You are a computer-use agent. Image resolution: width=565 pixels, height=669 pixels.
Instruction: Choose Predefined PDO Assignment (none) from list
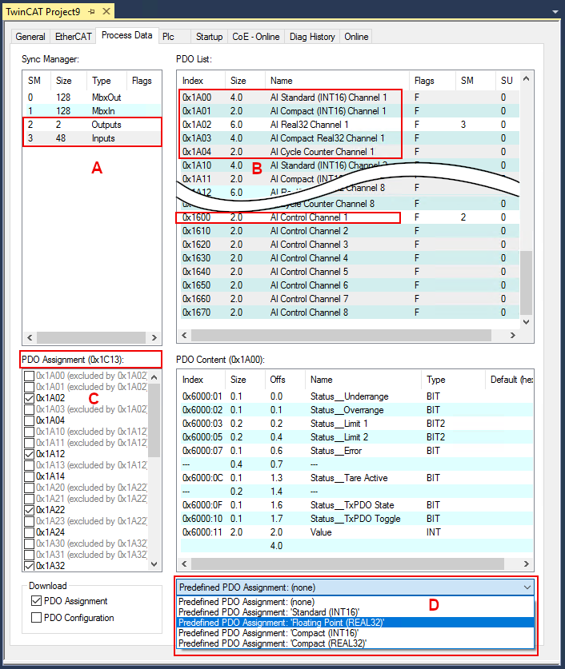355,602
